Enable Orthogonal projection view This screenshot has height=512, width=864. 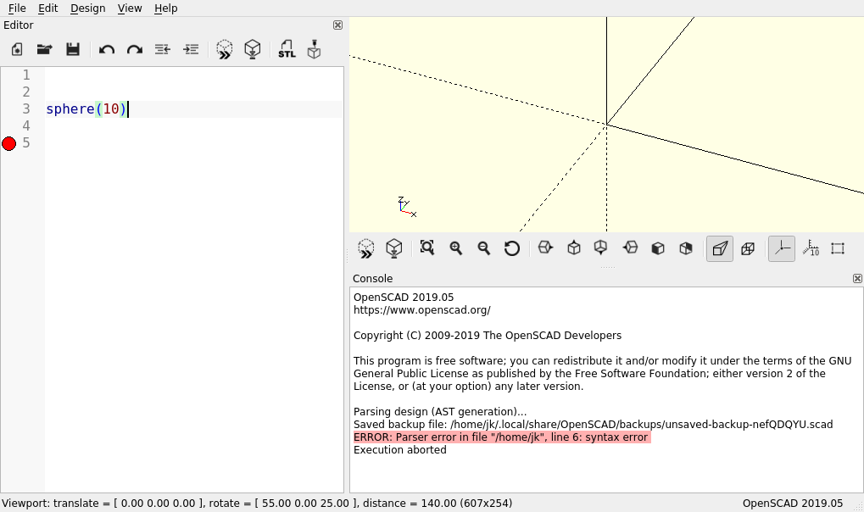748,248
